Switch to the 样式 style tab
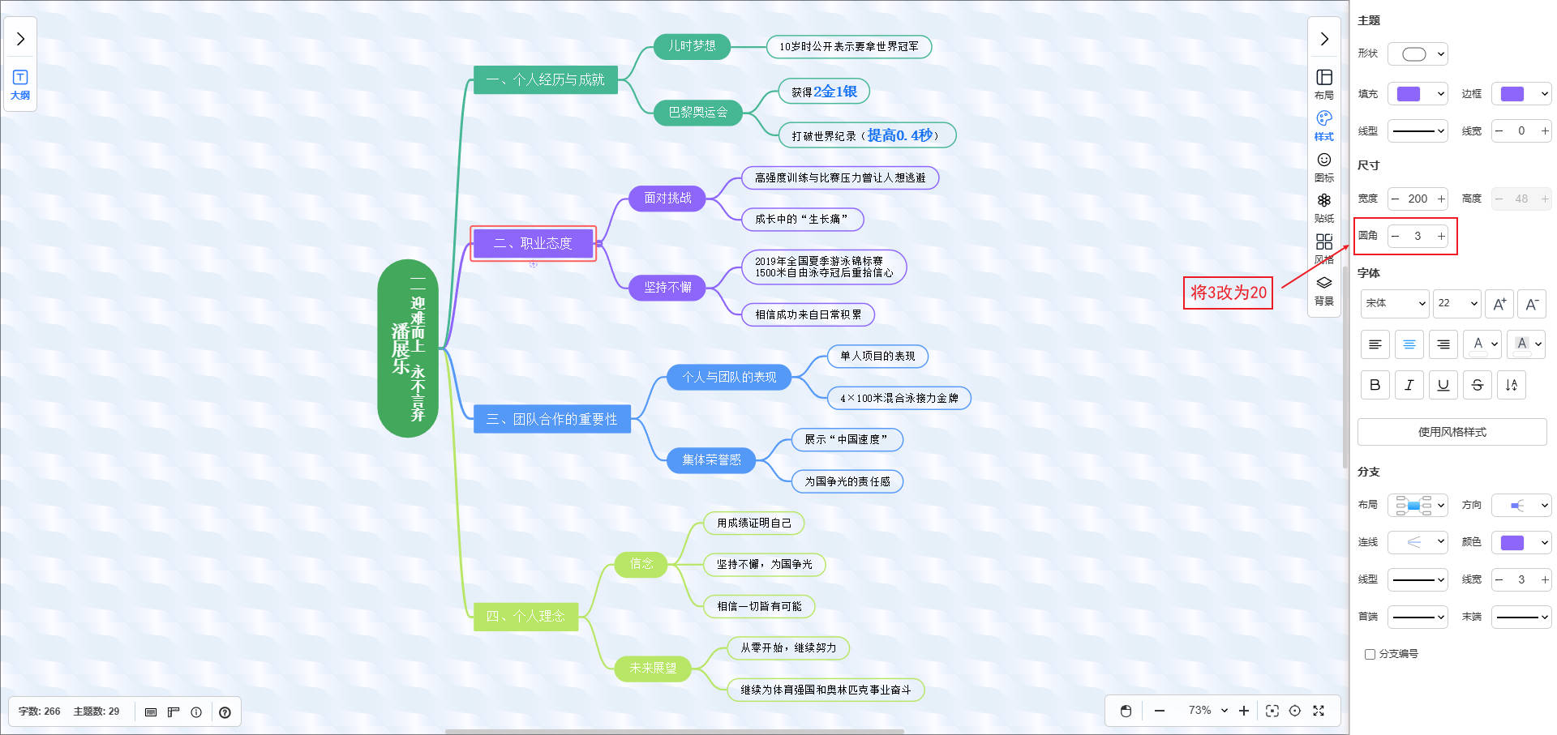 1323,125
